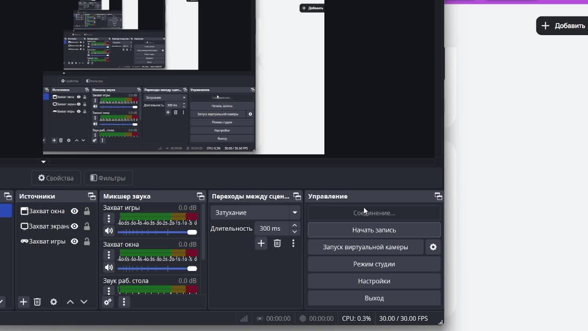The width and height of the screenshot is (588, 331).
Task: Click Выход to exit OBS
Action: [374, 298]
